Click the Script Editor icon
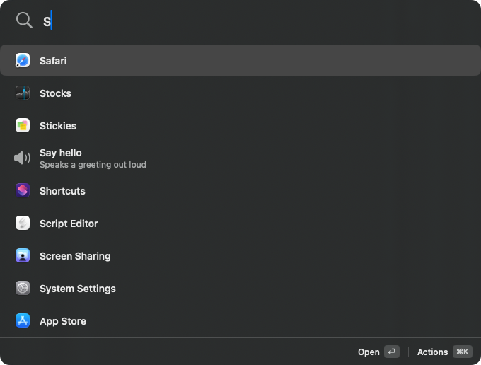 pos(23,223)
